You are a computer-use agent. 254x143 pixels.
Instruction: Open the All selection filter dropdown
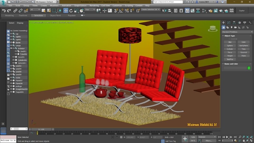pyautogui.click(x=35, y=10)
